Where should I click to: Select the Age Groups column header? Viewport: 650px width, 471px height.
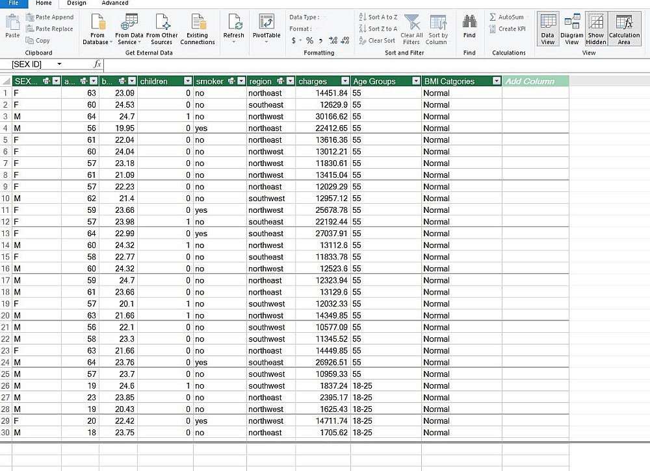tap(374, 81)
